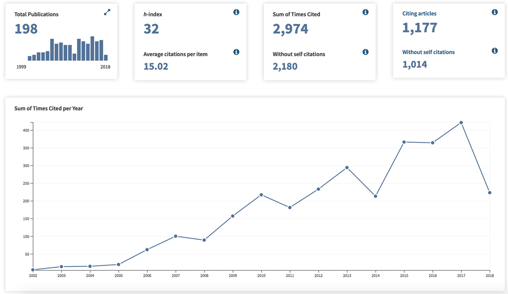Image resolution: width=508 pixels, height=294 pixels.
Task: Expand the Total Publications chart with arrows icon
Action: [x=107, y=12]
